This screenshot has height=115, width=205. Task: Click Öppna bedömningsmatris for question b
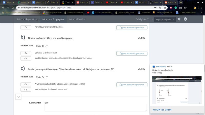pyautogui.click(x=132, y=53)
